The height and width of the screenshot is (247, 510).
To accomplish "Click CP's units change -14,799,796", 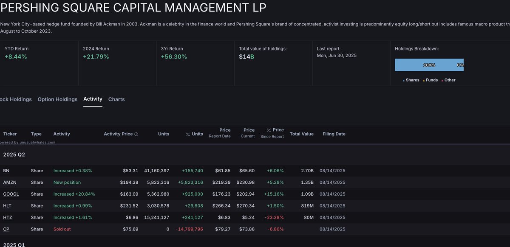I will click(x=190, y=229).
